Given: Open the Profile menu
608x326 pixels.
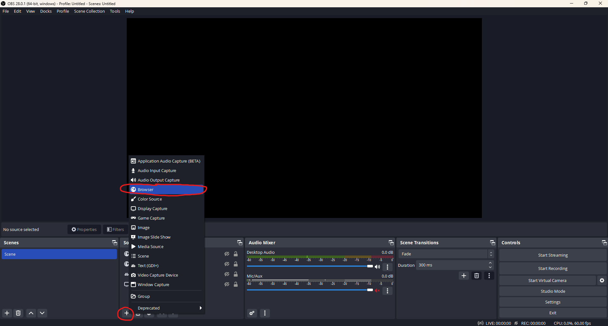Looking at the screenshot, I should pyautogui.click(x=63, y=11).
